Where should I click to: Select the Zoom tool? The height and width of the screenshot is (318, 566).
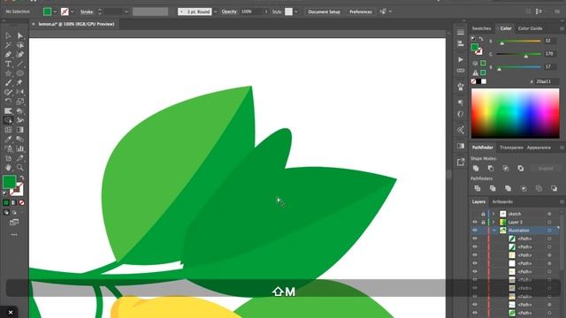click(x=19, y=167)
